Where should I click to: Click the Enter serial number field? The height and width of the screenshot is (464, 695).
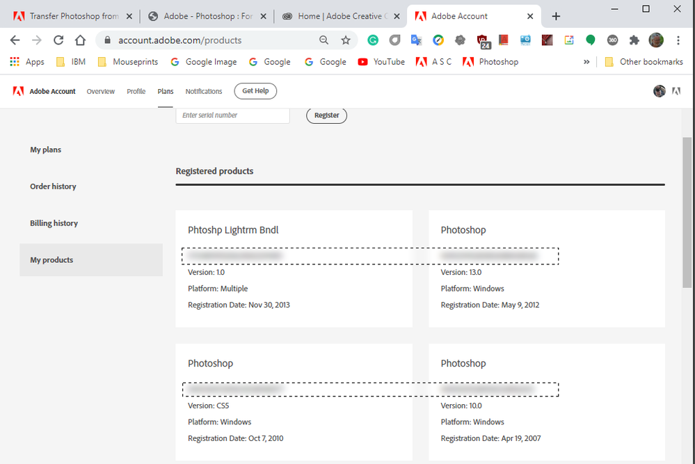pyautogui.click(x=232, y=115)
